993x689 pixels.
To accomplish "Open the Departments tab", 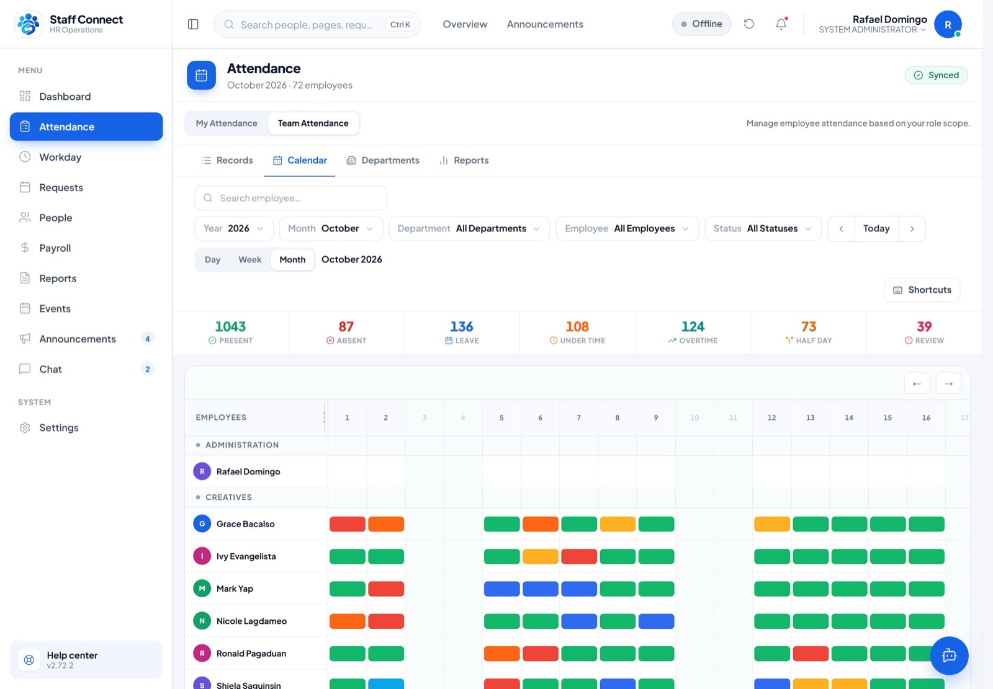I will pyautogui.click(x=383, y=161).
